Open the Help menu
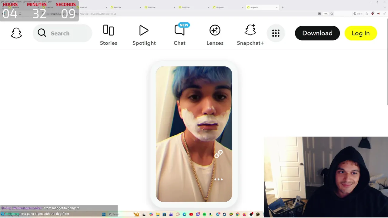Image resolution: width=388 pixels, height=218 pixels. point(50,2)
